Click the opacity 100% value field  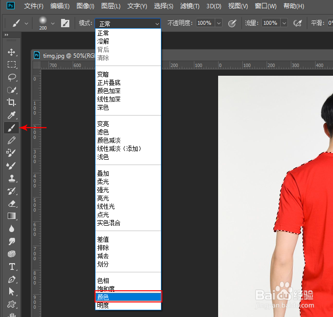click(206, 23)
